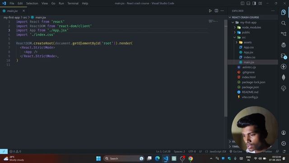Change indentation via Spaces: 2
Screen dimensions: 289x163
pos(179,151)
